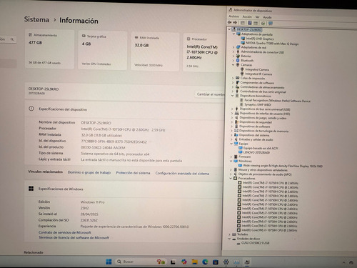357x268 pixels.
Task: Click the green update driver toolbar icon
Action: coord(263,23)
